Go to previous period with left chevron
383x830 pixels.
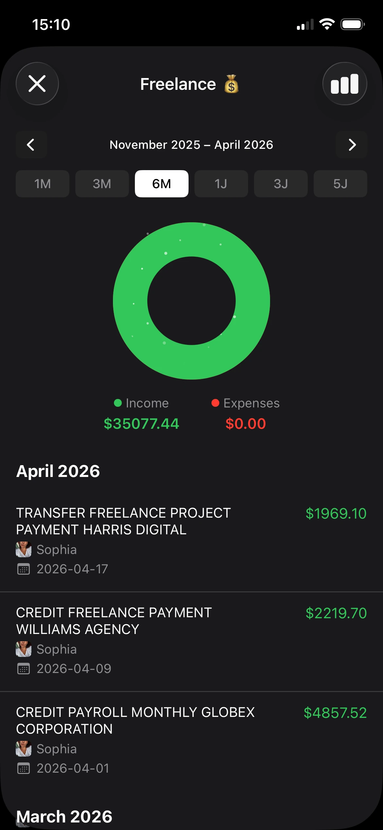(x=31, y=145)
